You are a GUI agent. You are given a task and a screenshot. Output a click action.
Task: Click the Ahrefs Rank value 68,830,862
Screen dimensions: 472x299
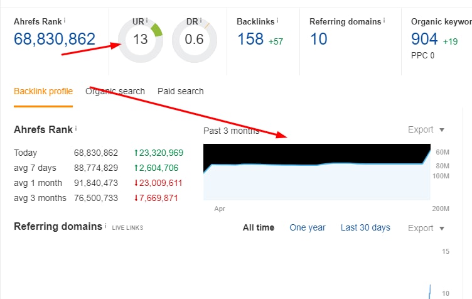(x=55, y=39)
